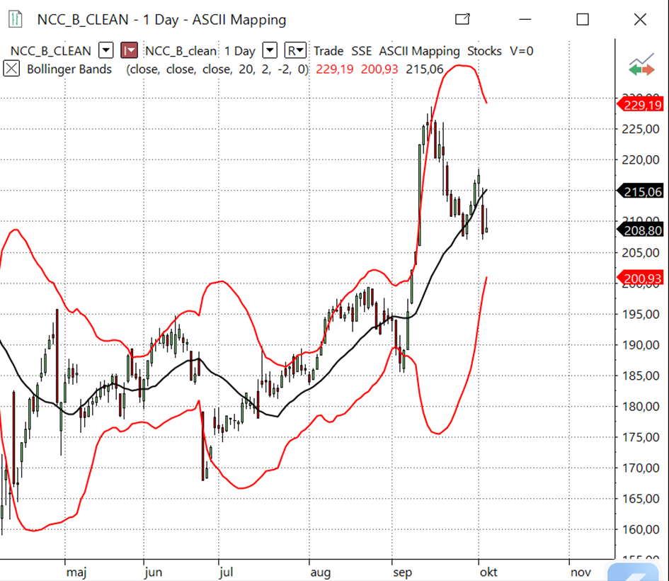669x581 pixels.
Task: Click the green and orange arrows trade icon
Action: (641, 66)
